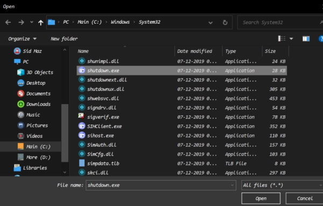Click the shutdownux.dll file icon
Image resolution: width=323 pixels, height=206 pixels.
[82, 89]
